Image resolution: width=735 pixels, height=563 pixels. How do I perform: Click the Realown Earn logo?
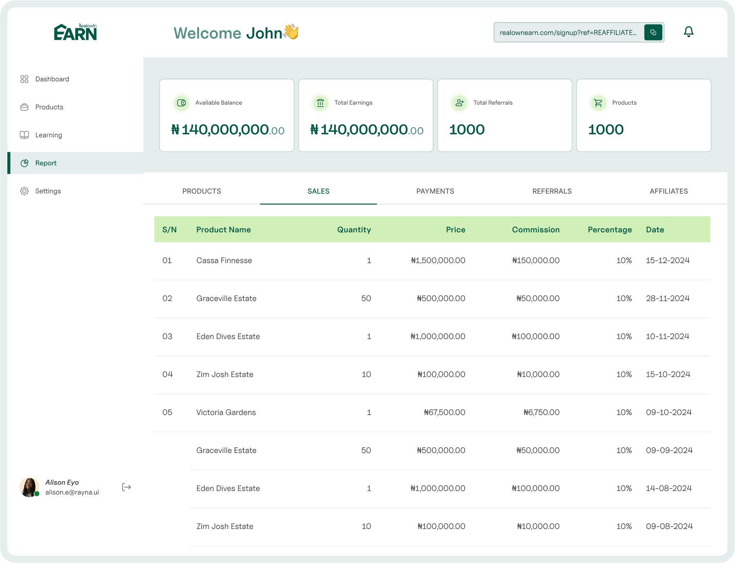click(x=76, y=32)
